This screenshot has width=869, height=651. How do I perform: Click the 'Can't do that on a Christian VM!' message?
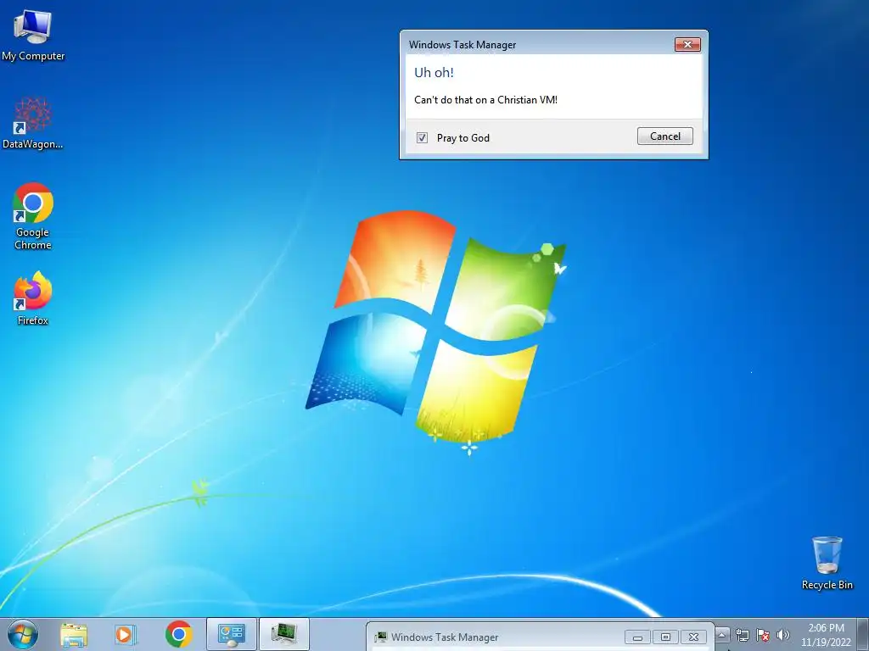(x=485, y=100)
